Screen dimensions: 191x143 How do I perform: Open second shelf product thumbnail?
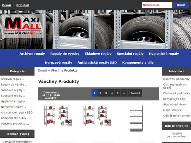click(97, 116)
